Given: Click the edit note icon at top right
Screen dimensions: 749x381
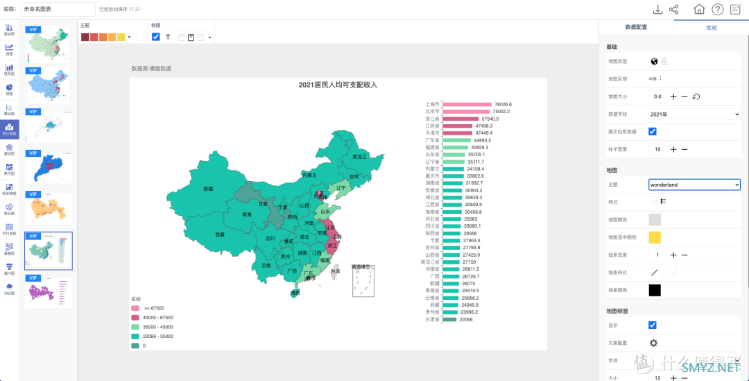Looking at the screenshot, I should (x=736, y=10).
